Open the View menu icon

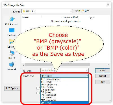[x=86, y=11]
